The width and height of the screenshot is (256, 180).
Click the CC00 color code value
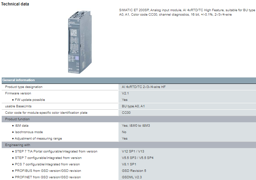(126, 113)
